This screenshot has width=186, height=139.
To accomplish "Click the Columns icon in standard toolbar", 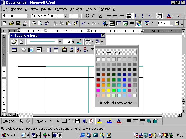I will (x=132, y=23).
